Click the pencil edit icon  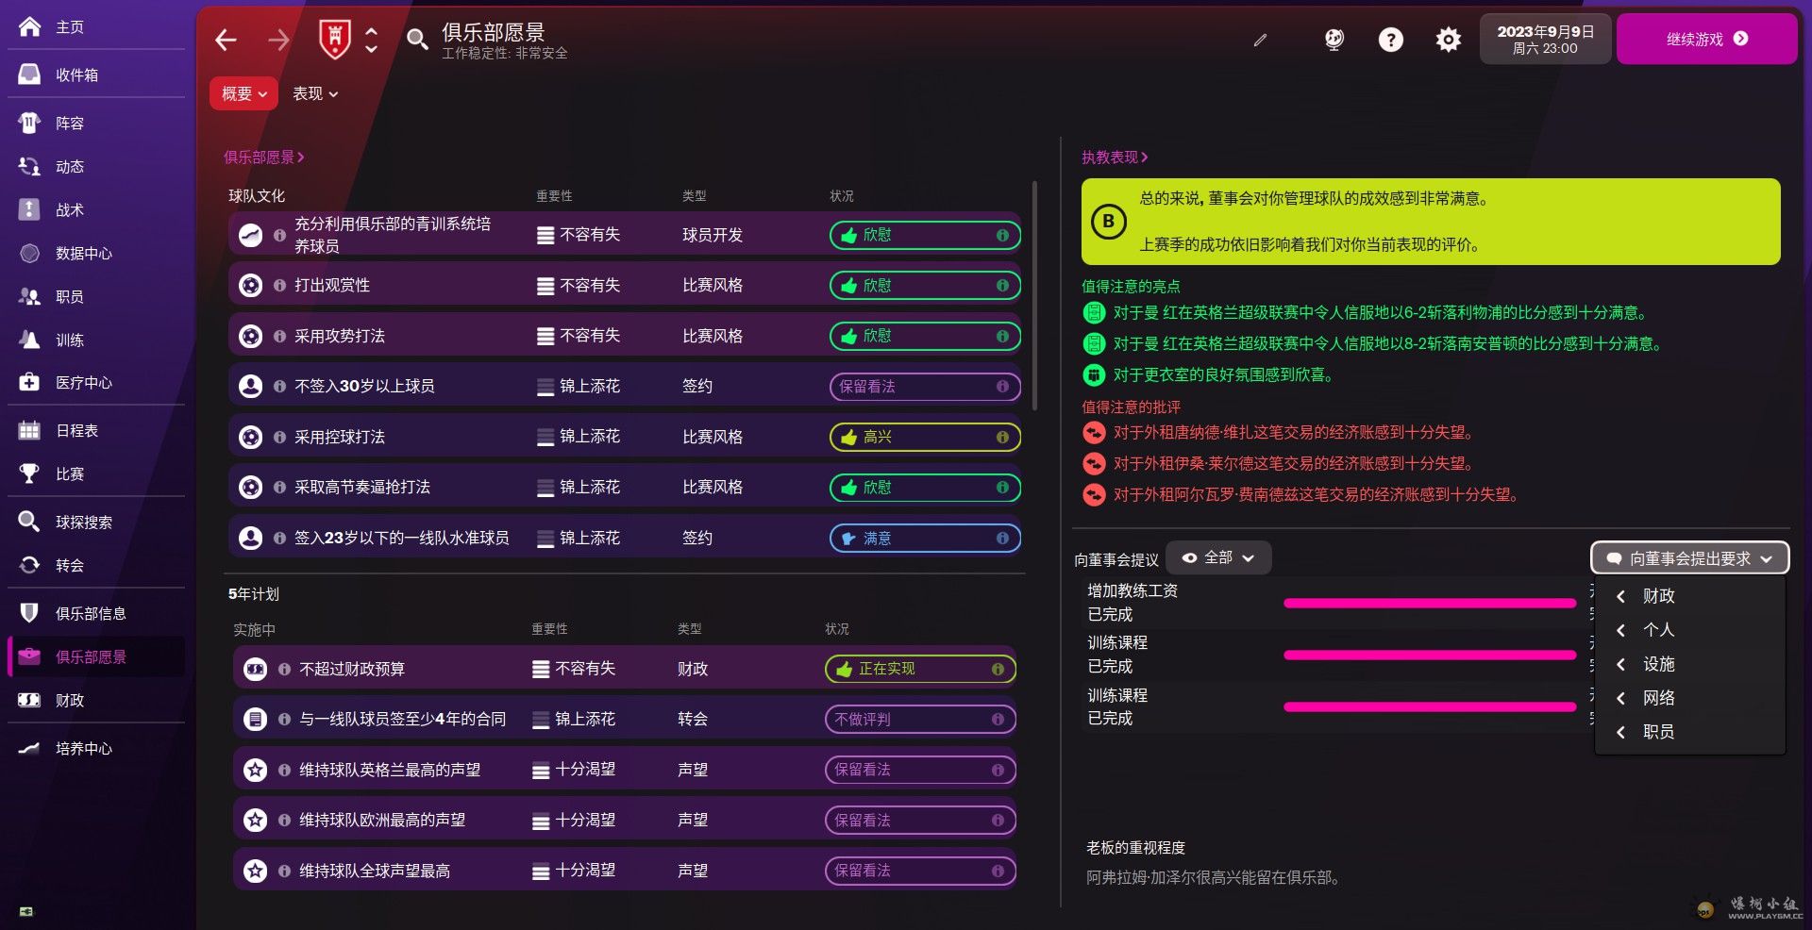pyautogui.click(x=1260, y=40)
